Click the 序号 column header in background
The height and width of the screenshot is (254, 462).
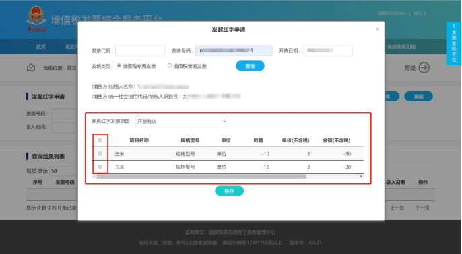point(38,183)
